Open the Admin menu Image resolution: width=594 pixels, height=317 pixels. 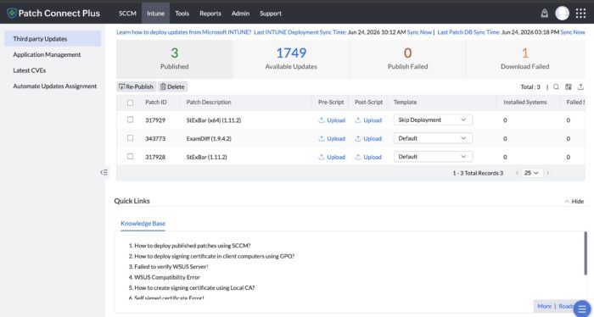[240, 14]
